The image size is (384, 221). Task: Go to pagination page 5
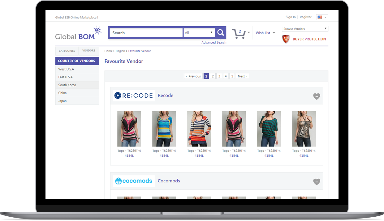pos(232,76)
